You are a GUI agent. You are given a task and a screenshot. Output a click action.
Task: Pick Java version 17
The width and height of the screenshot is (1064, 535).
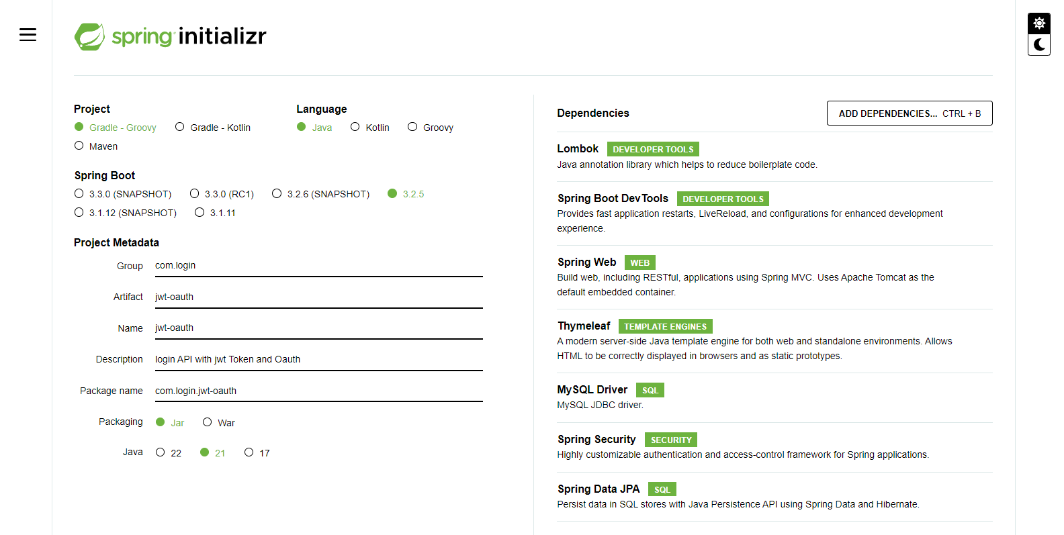pos(257,453)
